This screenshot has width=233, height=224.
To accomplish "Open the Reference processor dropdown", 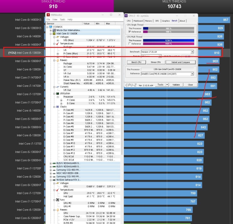I will pos(192,74).
